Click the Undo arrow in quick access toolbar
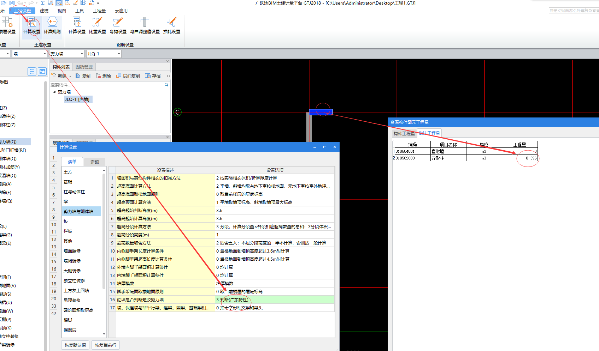Image resolution: width=599 pixels, height=351 pixels. pyautogui.click(x=20, y=3)
